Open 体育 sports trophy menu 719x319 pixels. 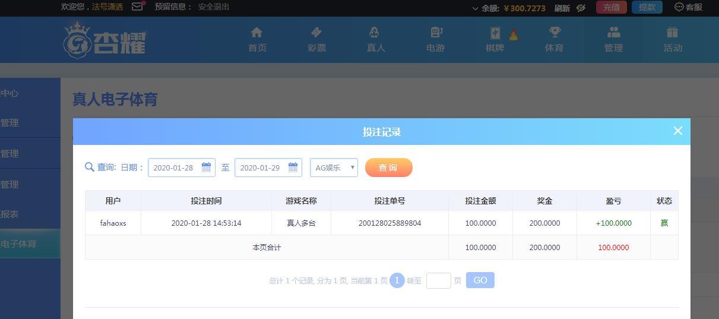(x=554, y=40)
